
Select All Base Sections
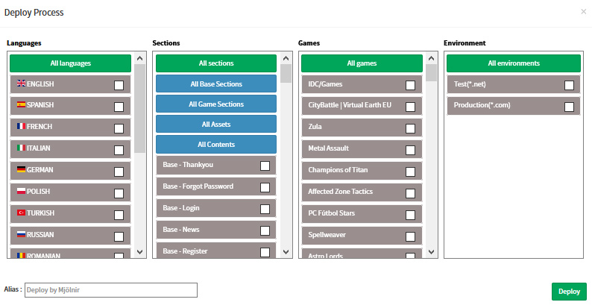tap(216, 84)
